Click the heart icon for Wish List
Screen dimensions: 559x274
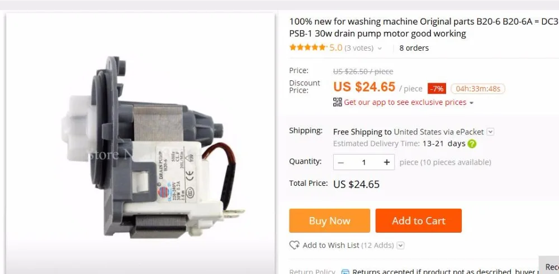coord(294,245)
